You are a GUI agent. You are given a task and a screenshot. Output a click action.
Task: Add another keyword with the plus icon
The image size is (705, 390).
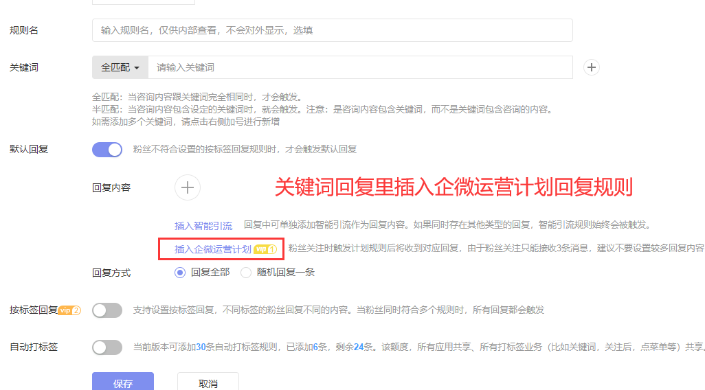pos(591,67)
